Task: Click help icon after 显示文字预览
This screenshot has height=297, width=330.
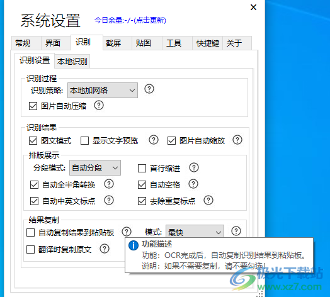Action: pos(154,140)
